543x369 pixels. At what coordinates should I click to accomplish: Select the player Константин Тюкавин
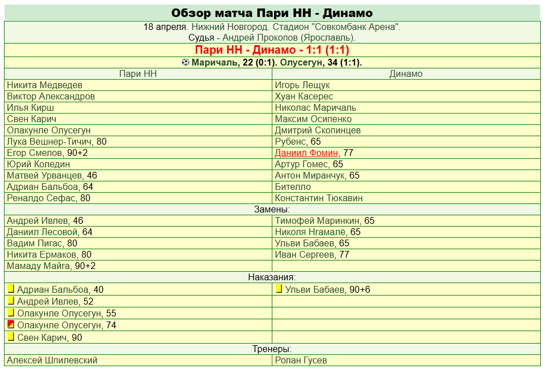[319, 198]
